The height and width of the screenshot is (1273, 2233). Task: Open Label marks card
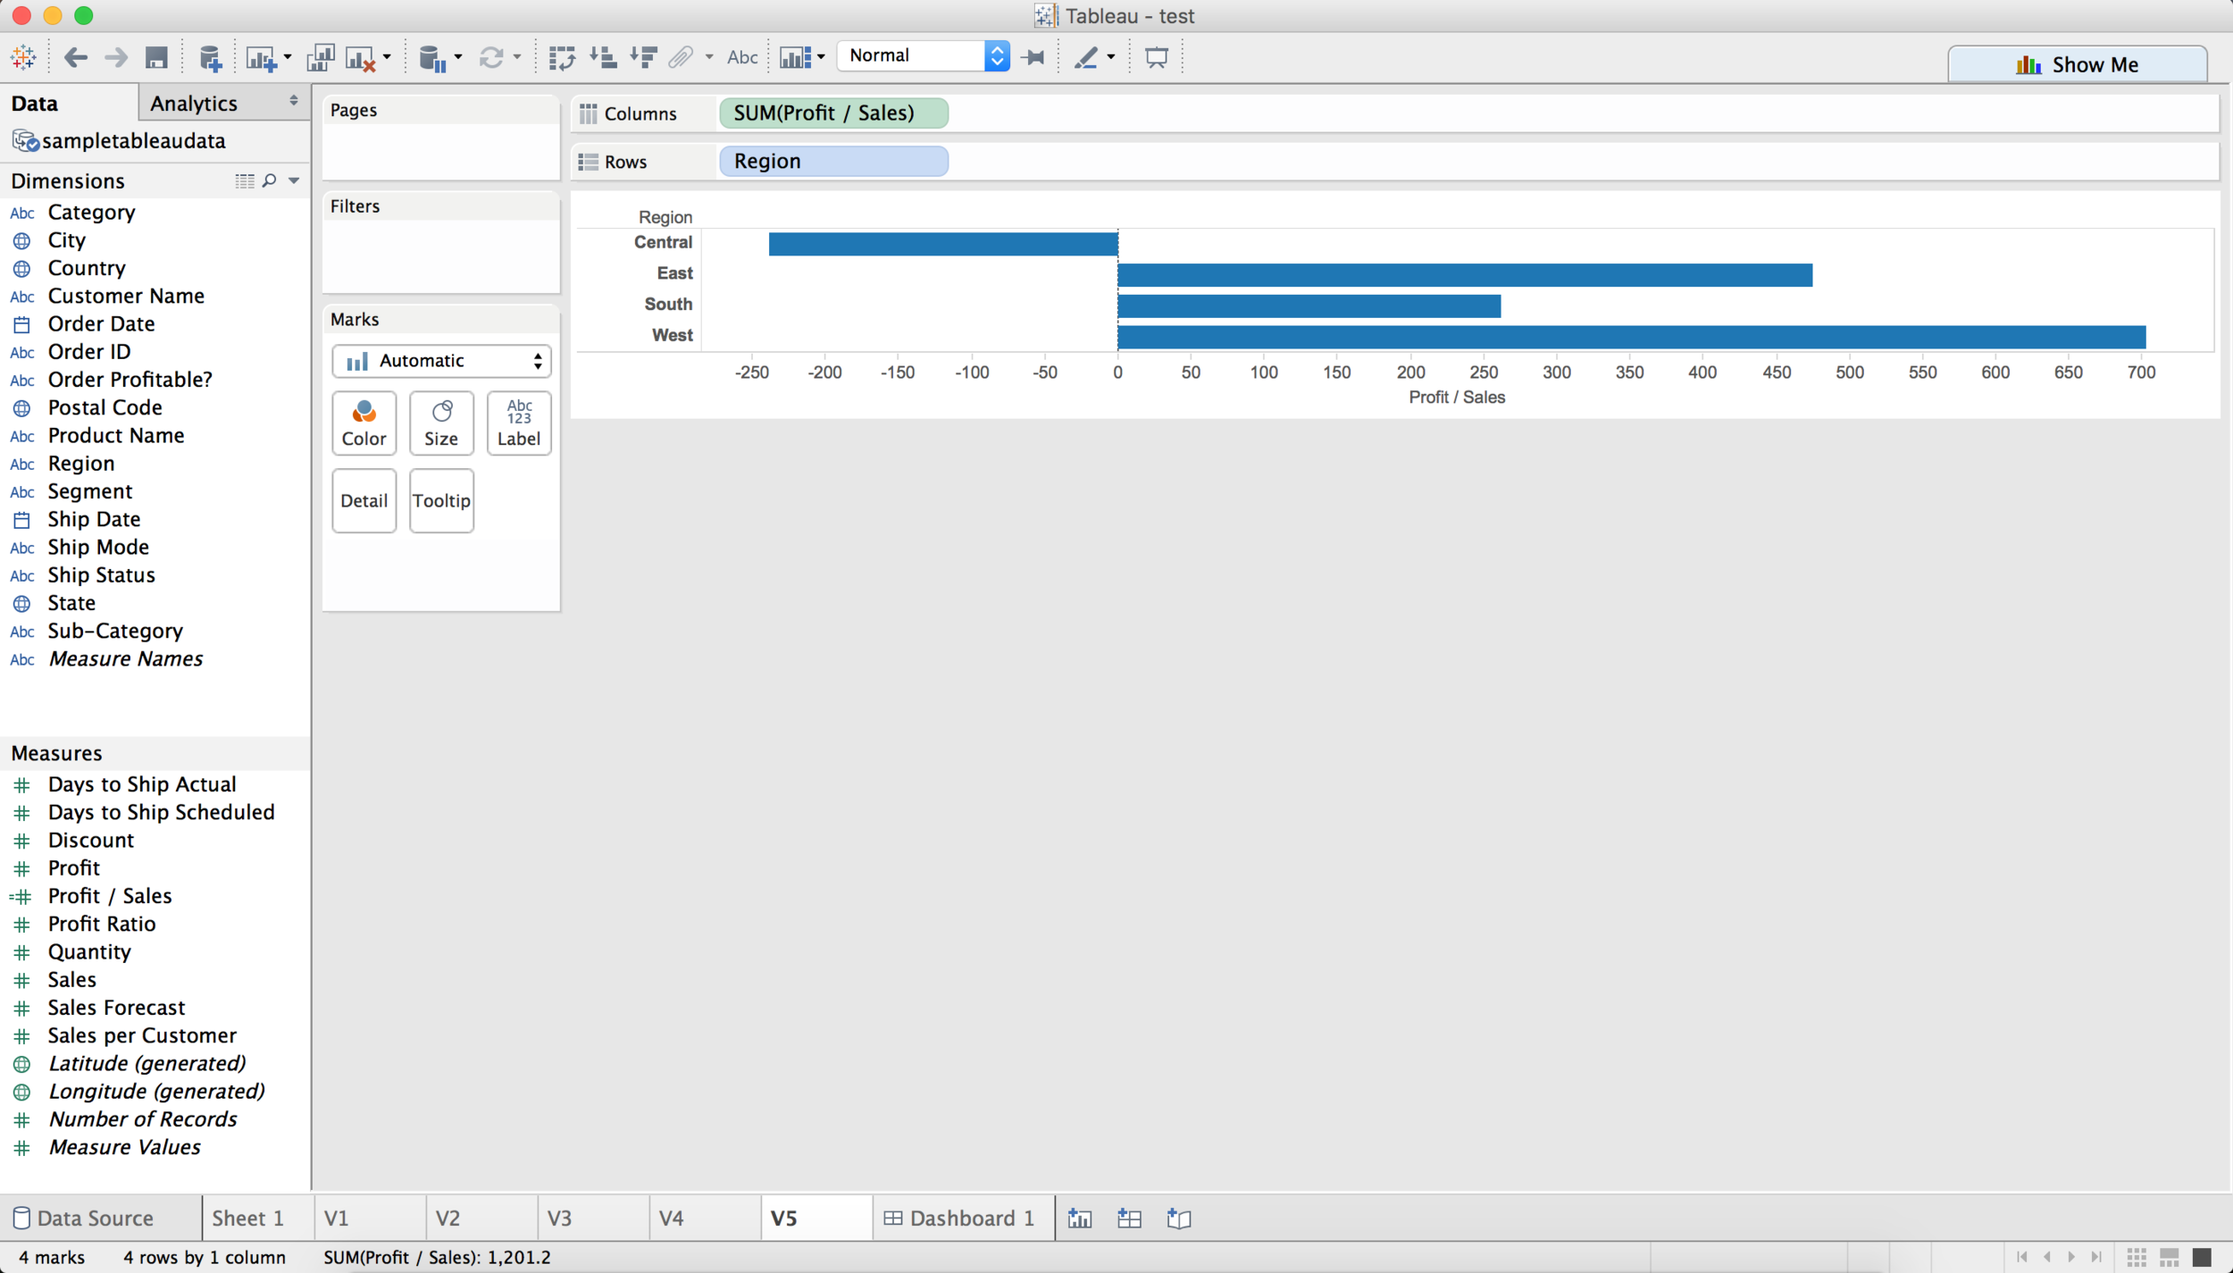pos(519,423)
